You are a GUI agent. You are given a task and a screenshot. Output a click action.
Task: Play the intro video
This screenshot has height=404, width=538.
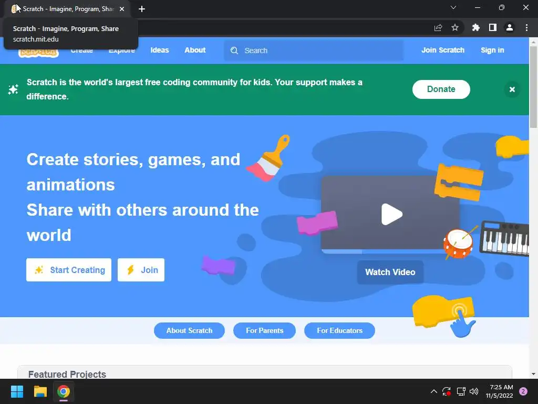(391, 215)
